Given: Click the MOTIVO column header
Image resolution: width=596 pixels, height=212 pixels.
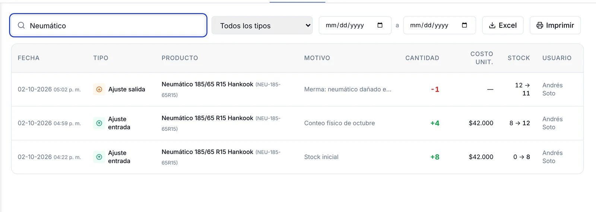Looking at the screenshot, I should click(317, 58).
